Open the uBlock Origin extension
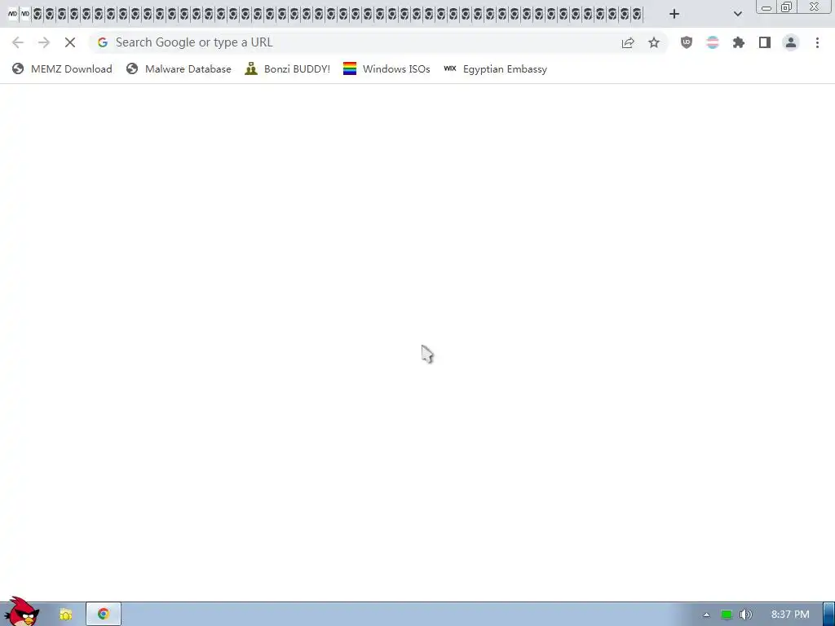Viewport: 835px width, 626px height. (687, 42)
